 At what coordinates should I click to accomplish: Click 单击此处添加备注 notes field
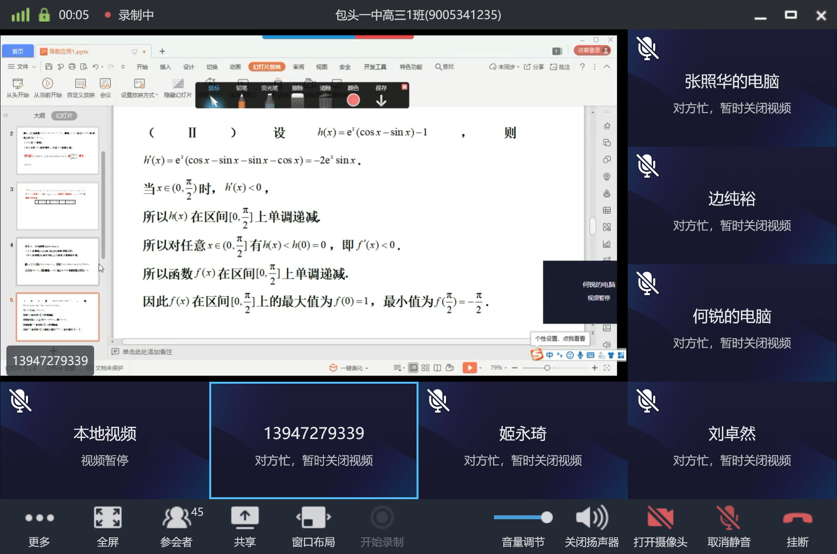(147, 351)
